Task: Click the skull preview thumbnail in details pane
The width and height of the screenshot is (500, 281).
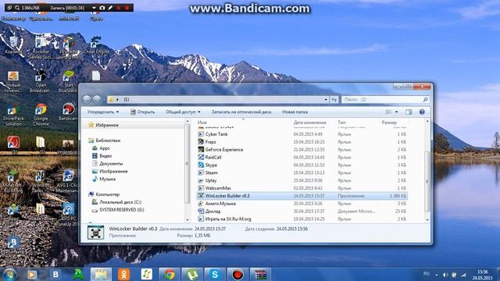Action: 95,233
